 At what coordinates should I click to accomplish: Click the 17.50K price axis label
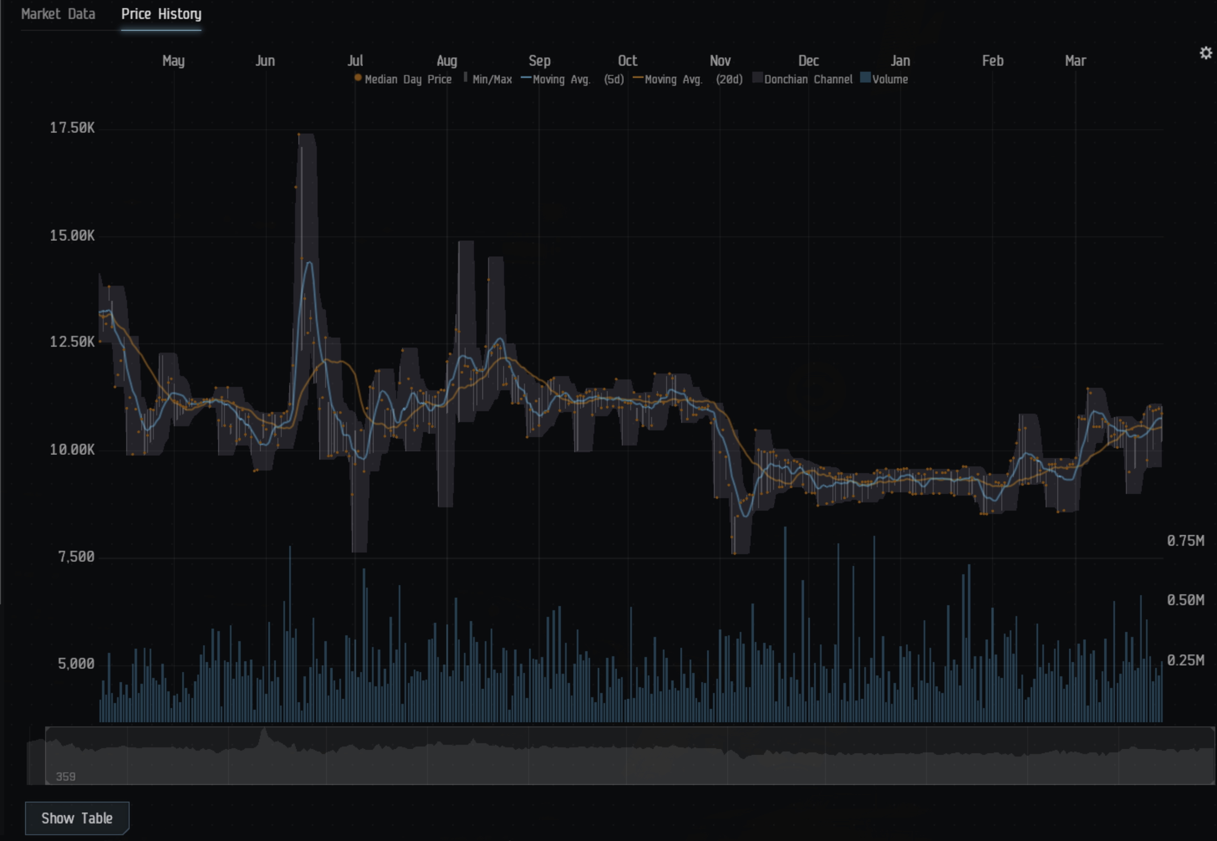72,128
